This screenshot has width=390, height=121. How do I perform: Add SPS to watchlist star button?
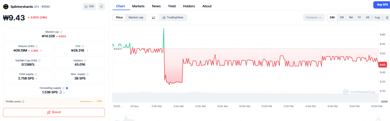click(89, 7)
